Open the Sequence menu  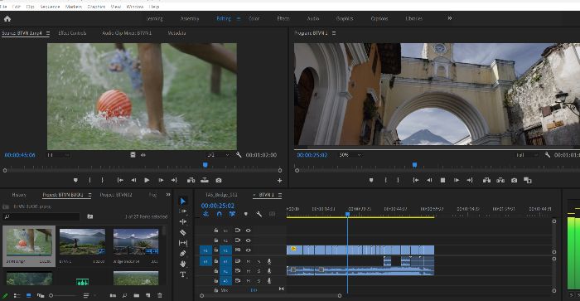coord(50,7)
